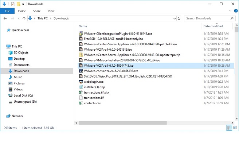The image size is (239, 141).
Task: Open Videos in the sidebar
Action: (x=18, y=89)
